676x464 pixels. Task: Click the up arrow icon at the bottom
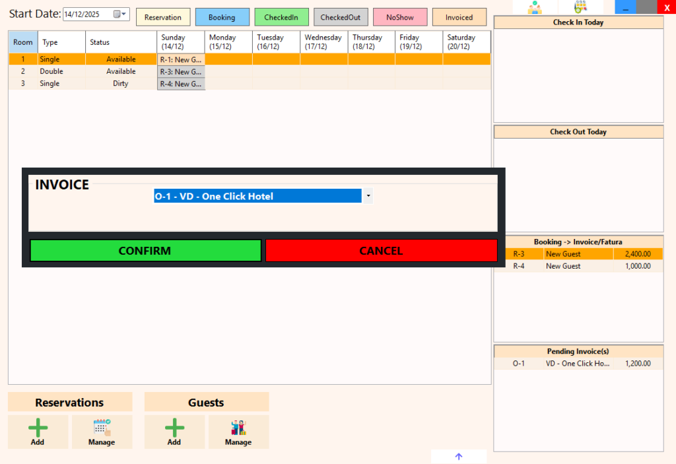pos(458,456)
